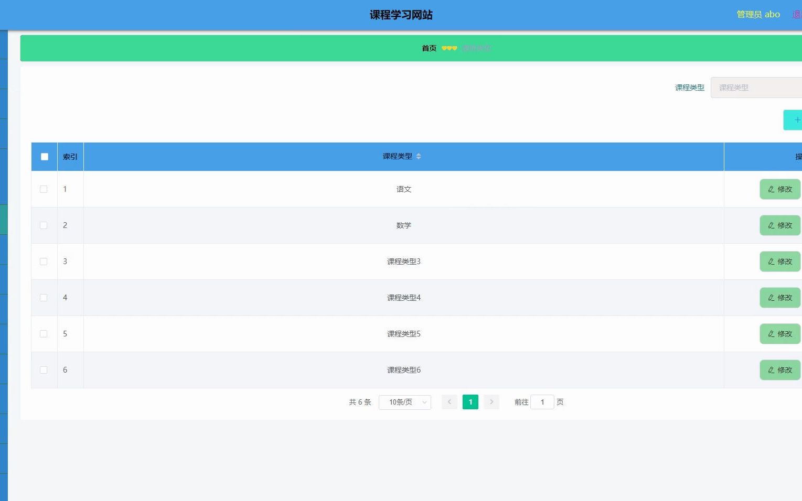The image size is (802, 501).
Task: Click the 索引 column header
Action: tap(70, 157)
